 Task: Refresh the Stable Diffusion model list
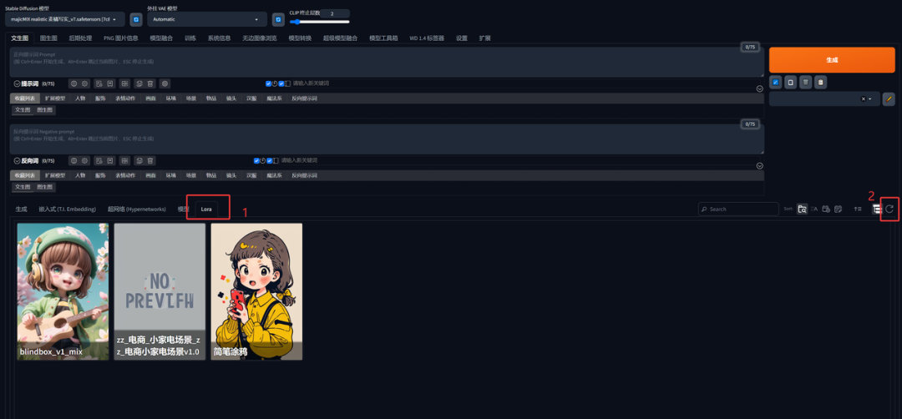tap(135, 19)
